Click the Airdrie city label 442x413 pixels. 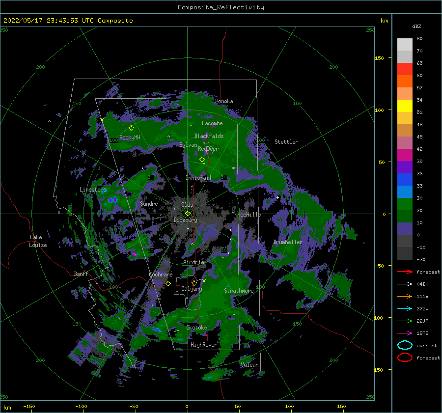click(x=193, y=262)
